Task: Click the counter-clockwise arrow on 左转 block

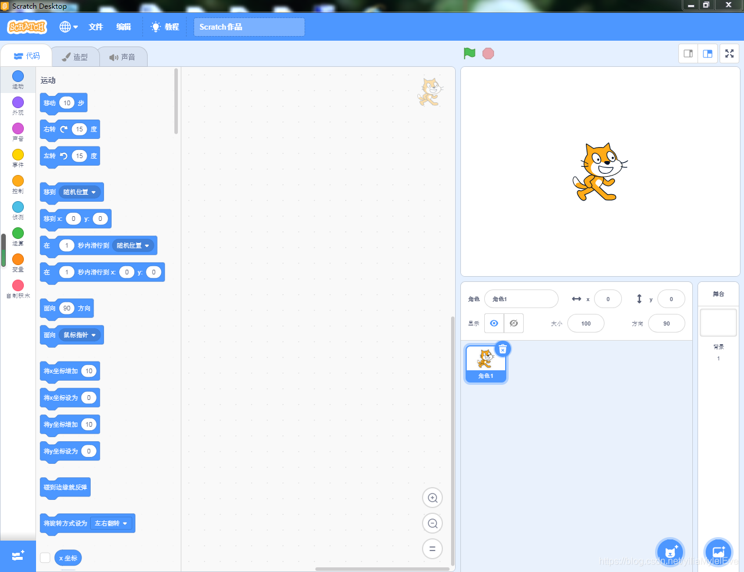Action: pyautogui.click(x=64, y=156)
